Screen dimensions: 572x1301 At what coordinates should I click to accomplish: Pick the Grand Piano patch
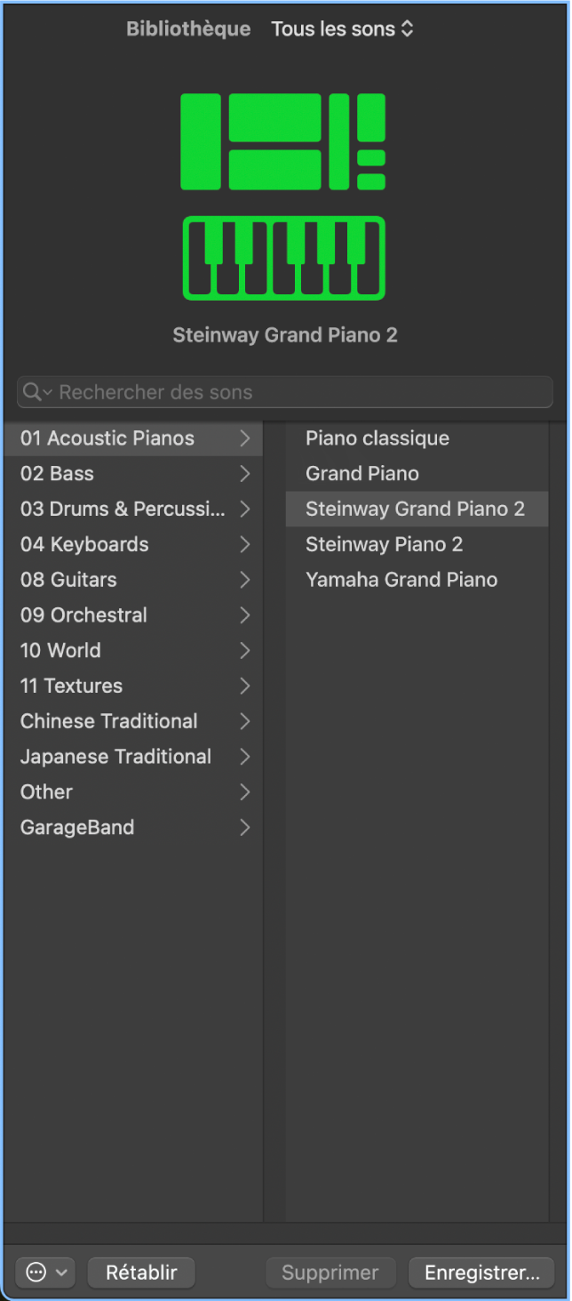362,474
